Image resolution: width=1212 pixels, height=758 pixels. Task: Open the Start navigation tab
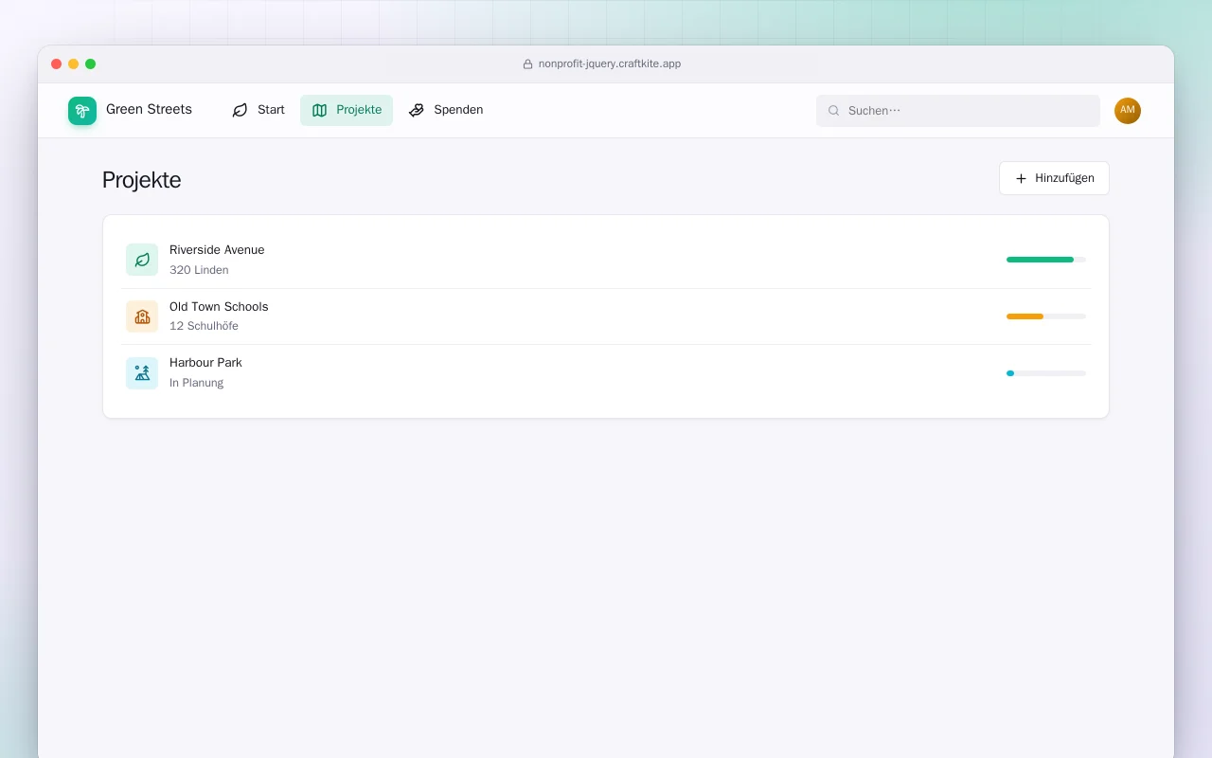coord(258,110)
